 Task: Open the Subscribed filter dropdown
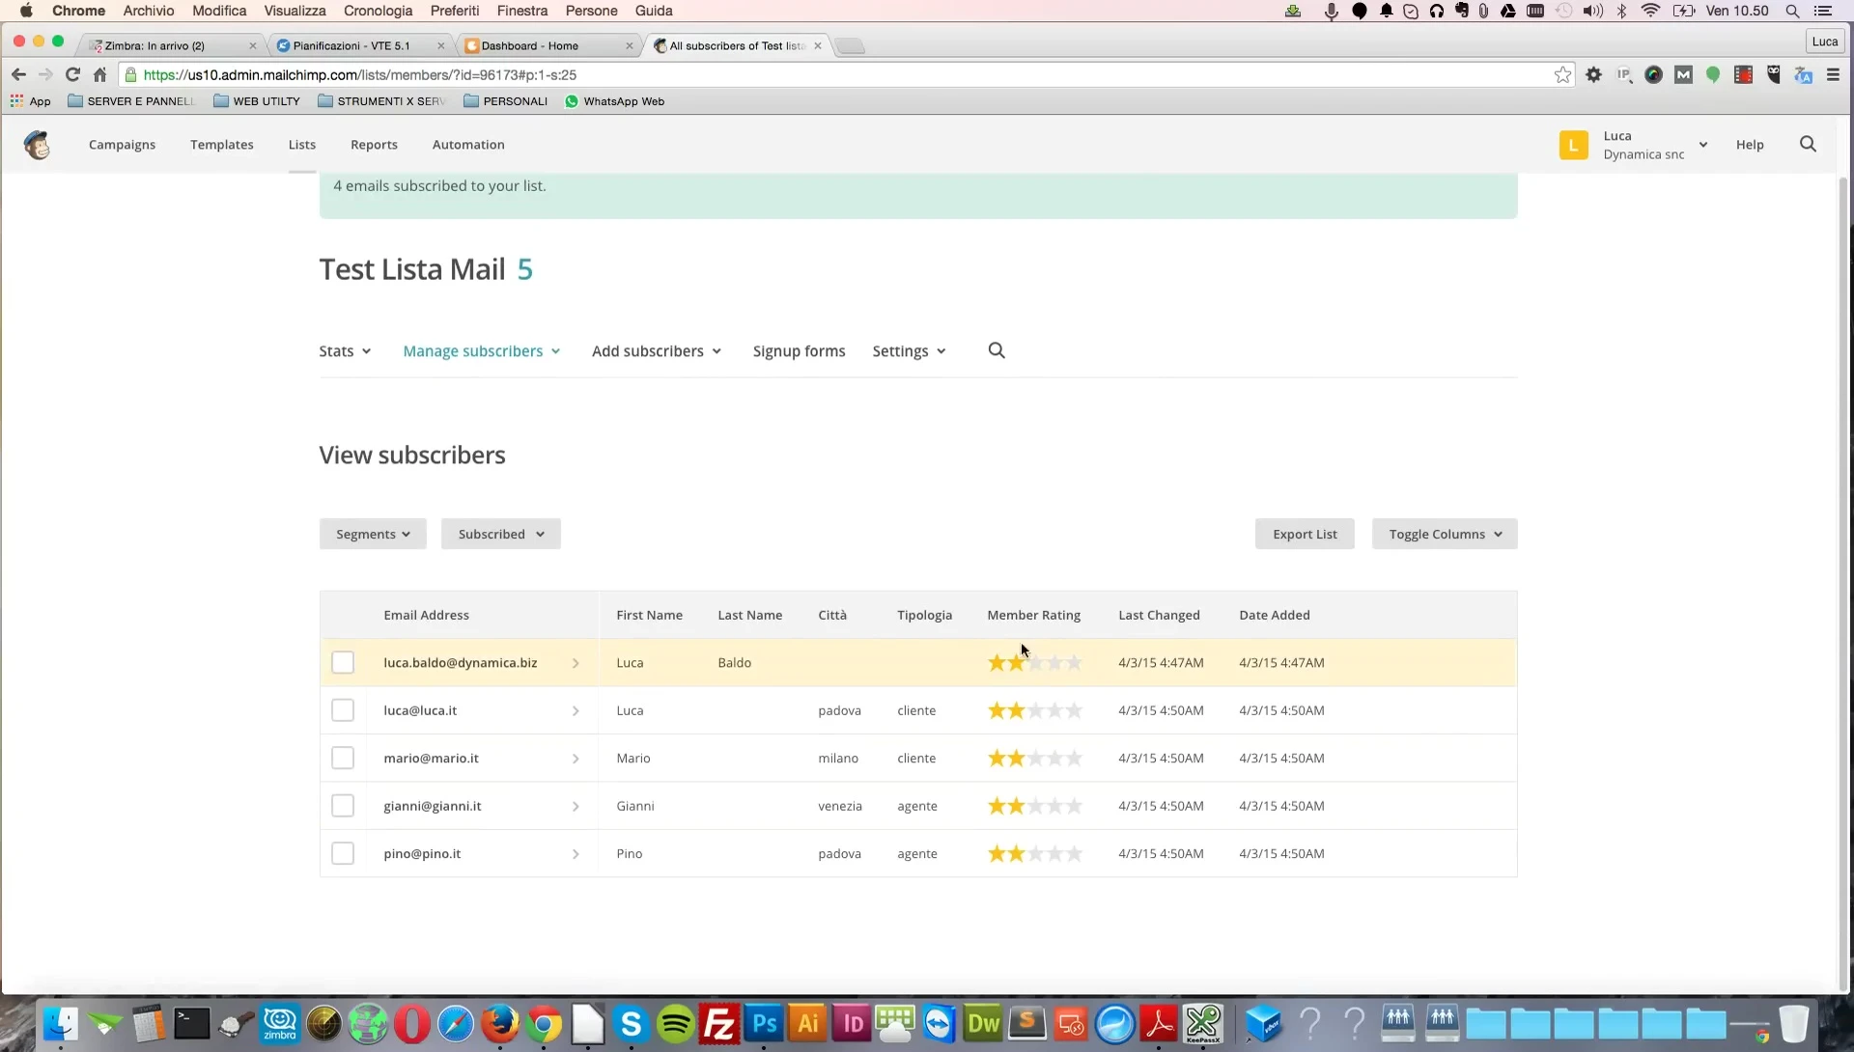click(x=499, y=533)
